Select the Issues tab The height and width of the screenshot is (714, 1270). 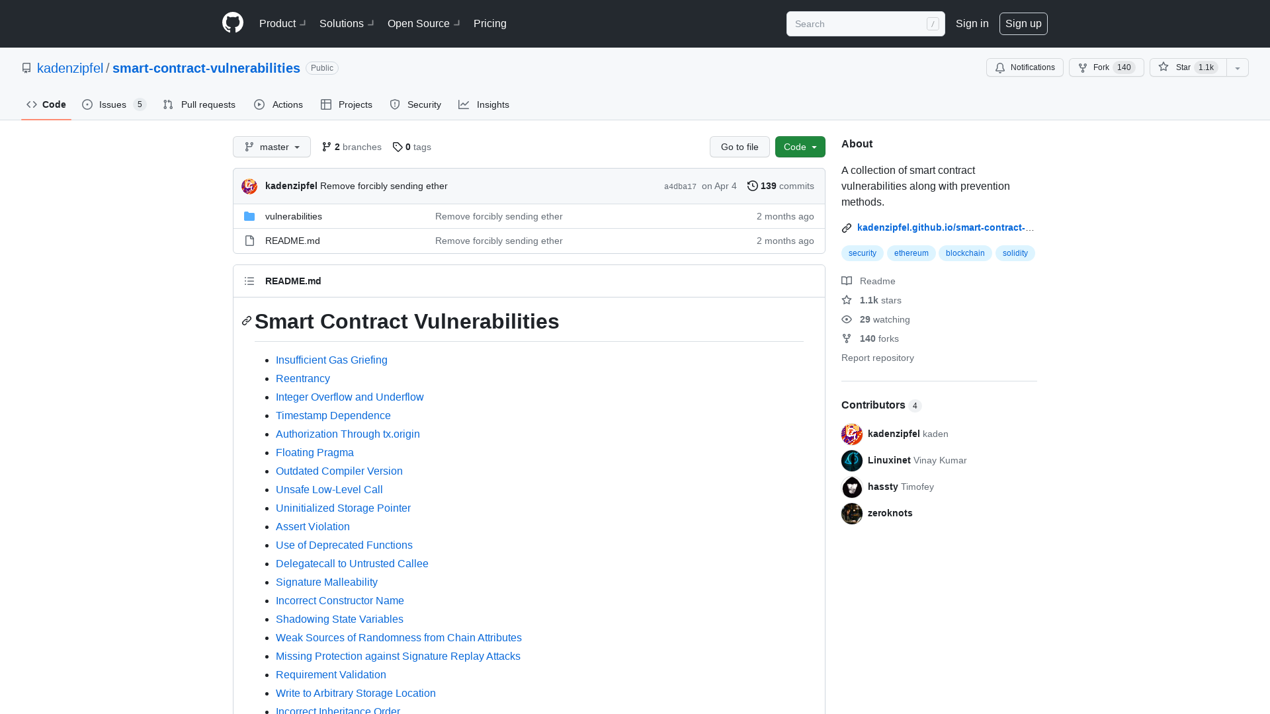(x=112, y=104)
